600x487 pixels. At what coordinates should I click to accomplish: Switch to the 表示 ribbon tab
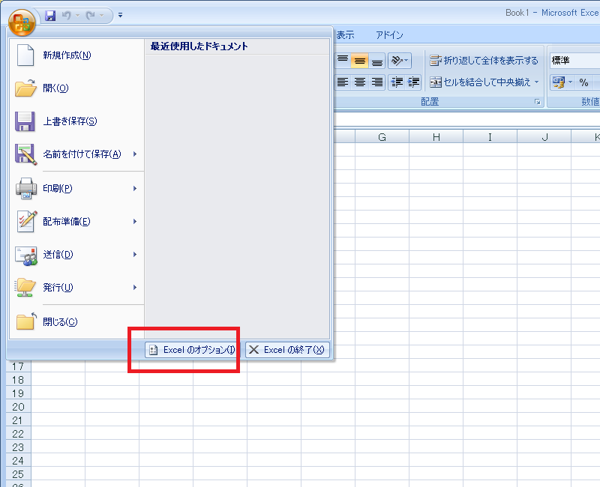click(345, 35)
